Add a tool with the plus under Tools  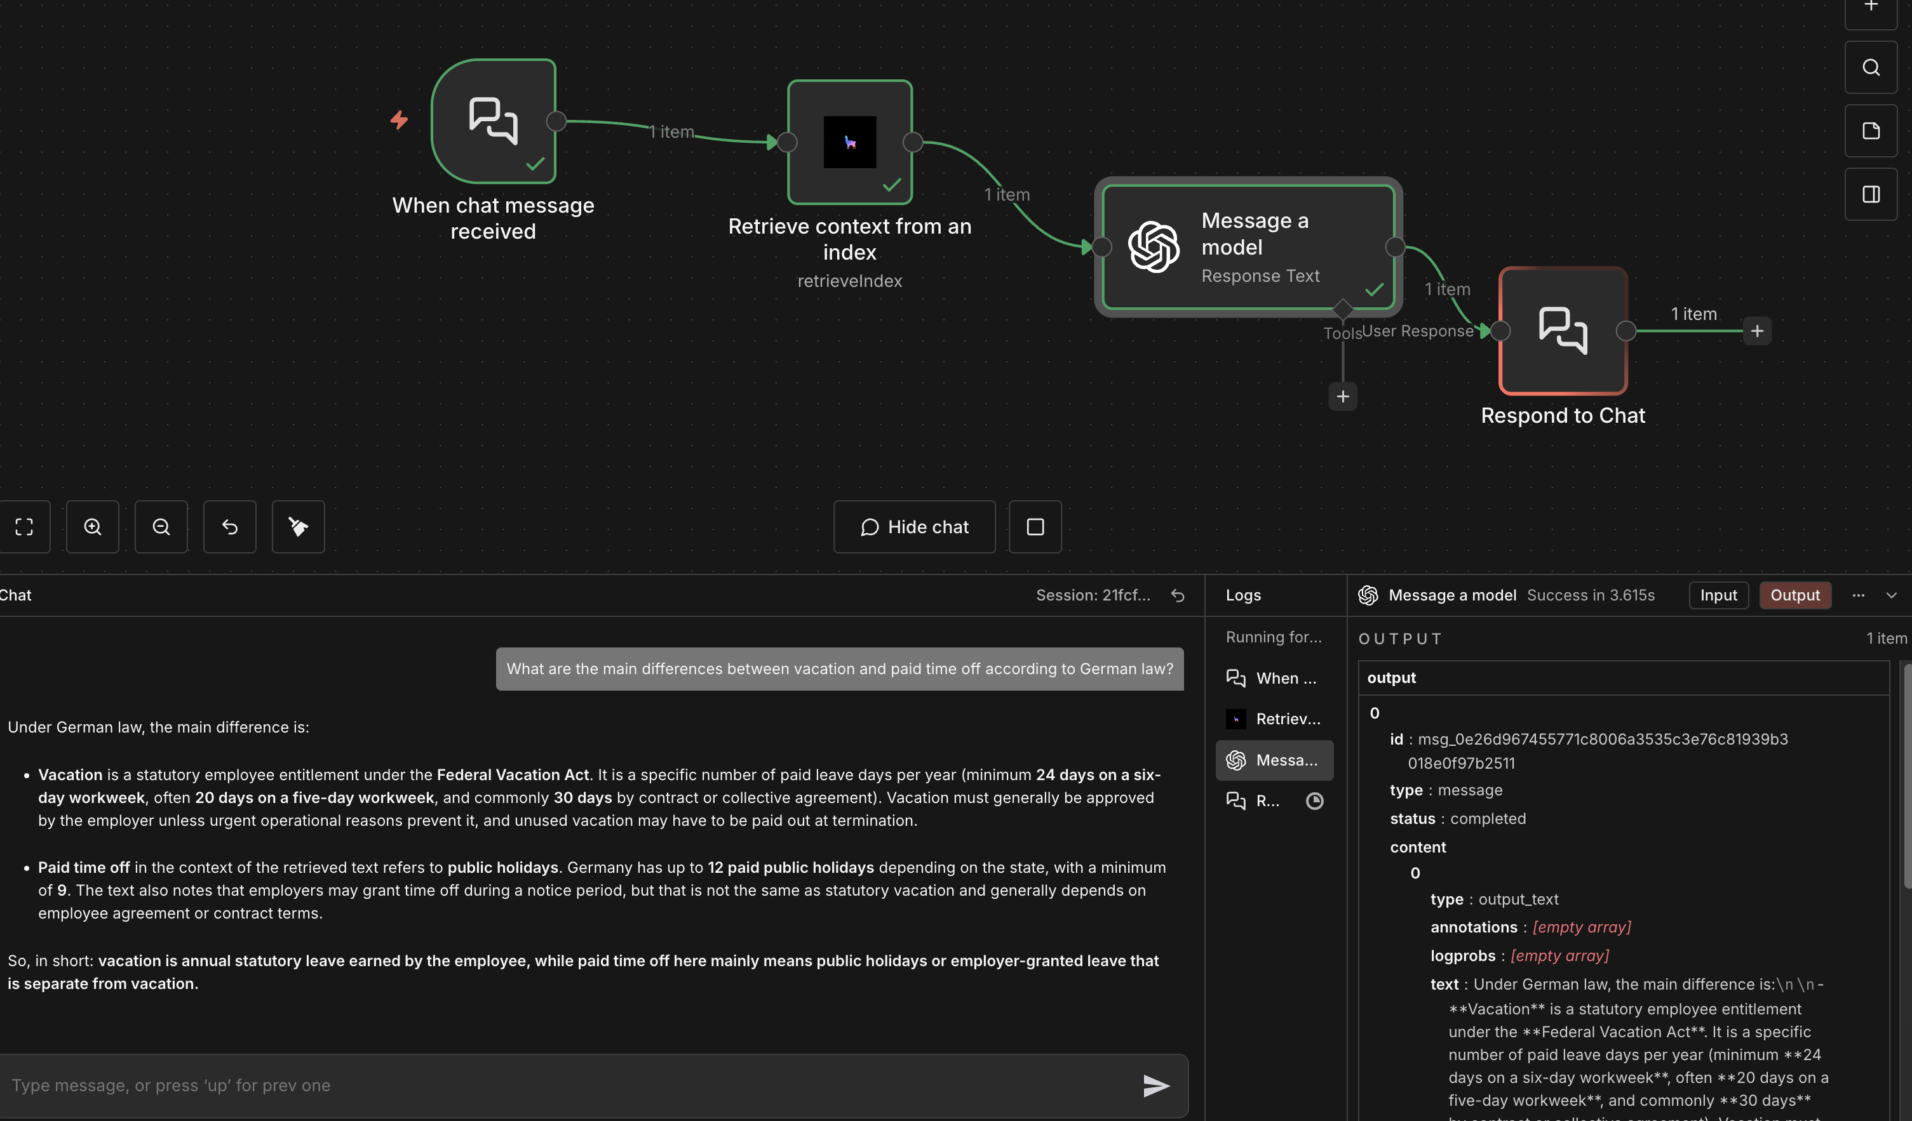coord(1343,396)
